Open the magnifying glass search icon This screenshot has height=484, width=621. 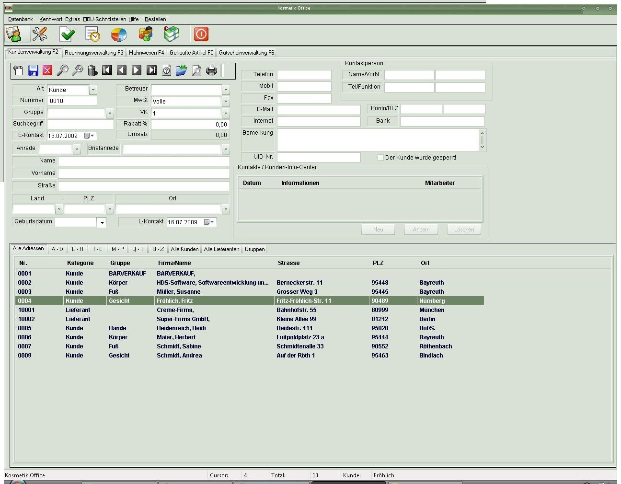[x=63, y=71]
